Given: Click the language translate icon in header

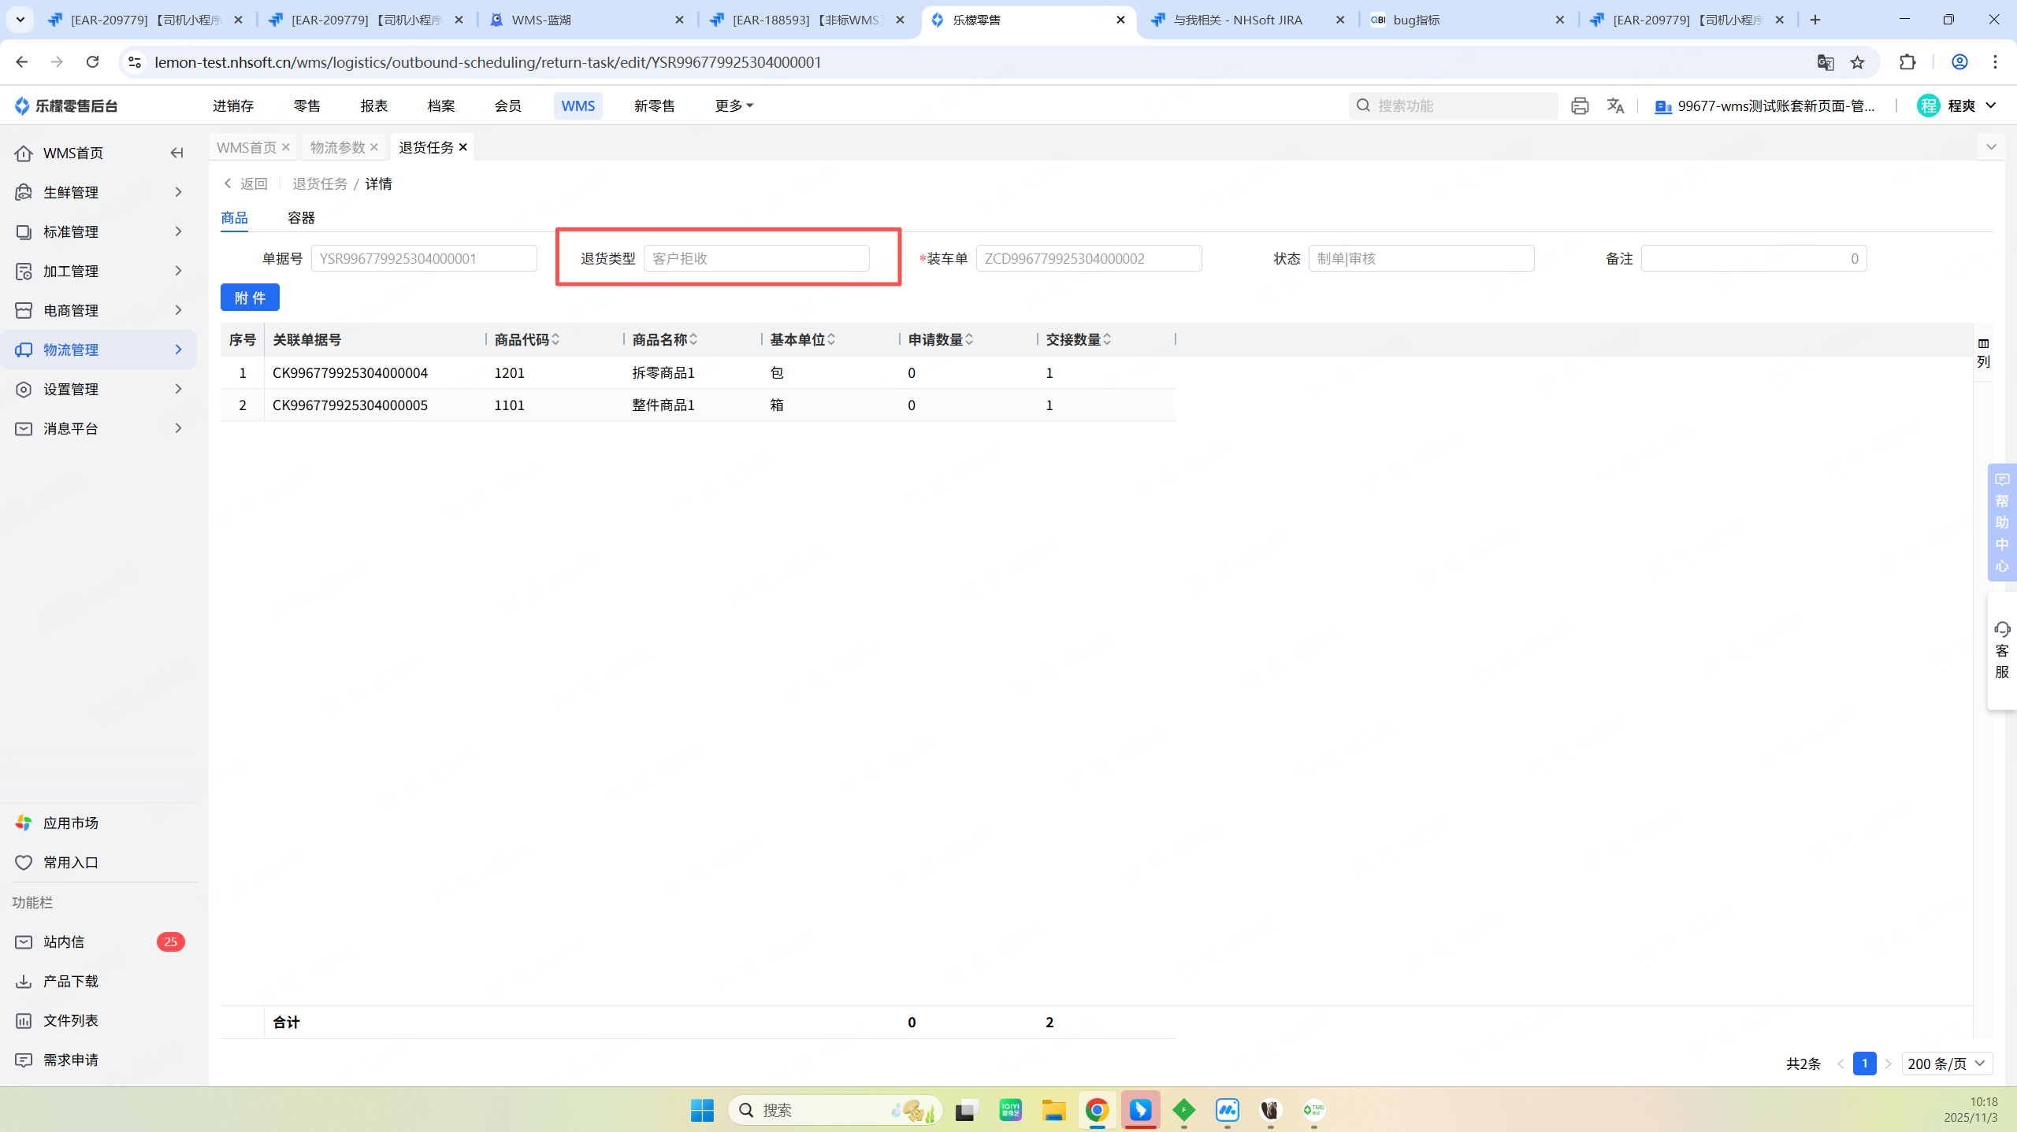Looking at the screenshot, I should click(x=1615, y=105).
